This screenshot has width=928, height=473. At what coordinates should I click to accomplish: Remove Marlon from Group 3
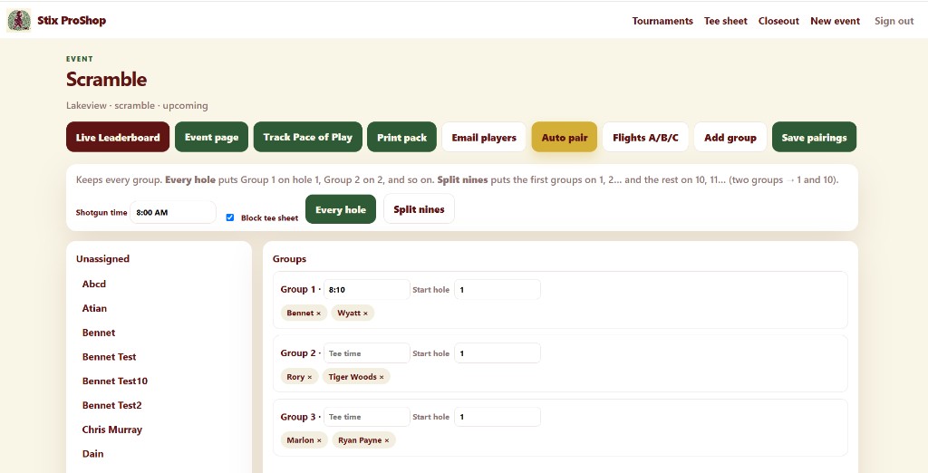319,440
